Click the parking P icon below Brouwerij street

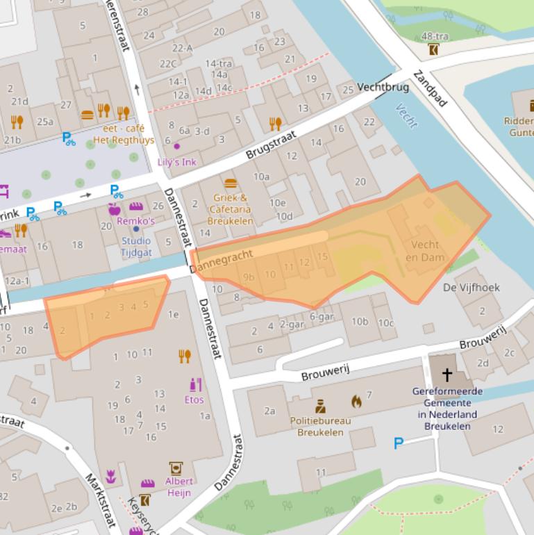click(399, 443)
